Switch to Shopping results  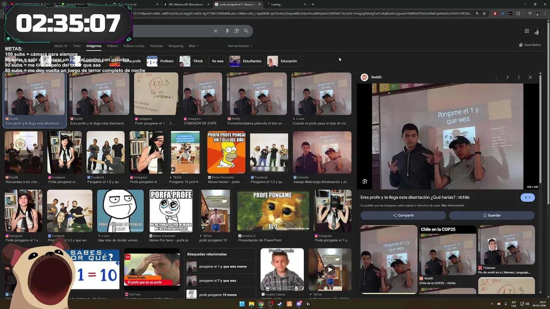click(x=176, y=46)
